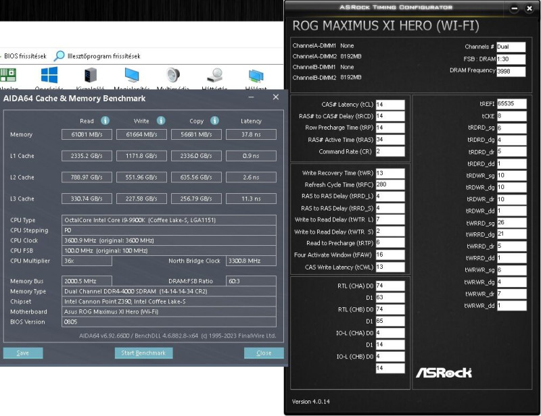Close the AIDA64 benchmark window via X
541x416 pixels.
click(x=276, y=97)
